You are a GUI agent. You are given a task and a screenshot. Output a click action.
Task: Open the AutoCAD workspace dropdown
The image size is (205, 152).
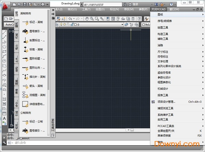click(x=10, y=25)
